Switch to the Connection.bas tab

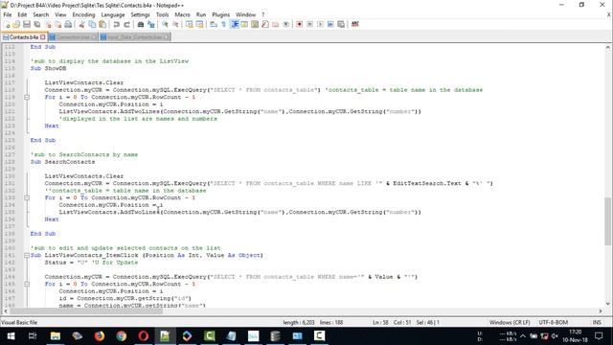click(x=73, y=37)
